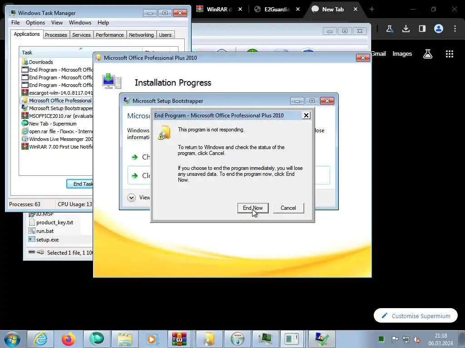Open Windows Media Player from the taskbar
The height and width of the screenshot is (348, 465).
153,339
